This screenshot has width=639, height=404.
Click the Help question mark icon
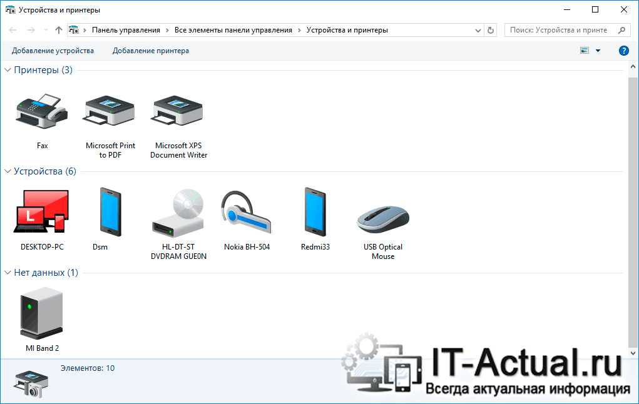[x=623, y=51]
